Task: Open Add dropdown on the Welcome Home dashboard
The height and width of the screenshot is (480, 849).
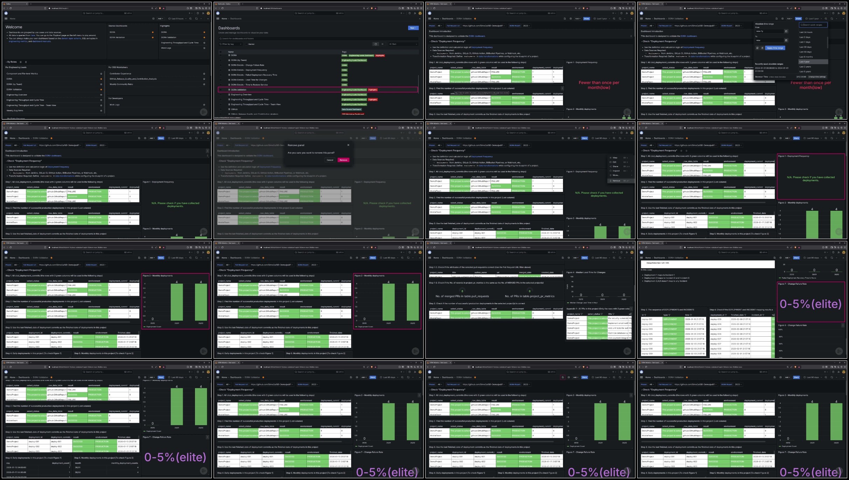Action: [161, 19]
